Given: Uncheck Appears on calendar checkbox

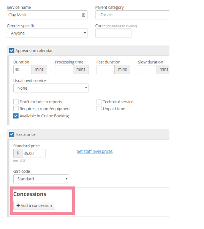Looking at the screenshot, I should [x=11, y=51].
